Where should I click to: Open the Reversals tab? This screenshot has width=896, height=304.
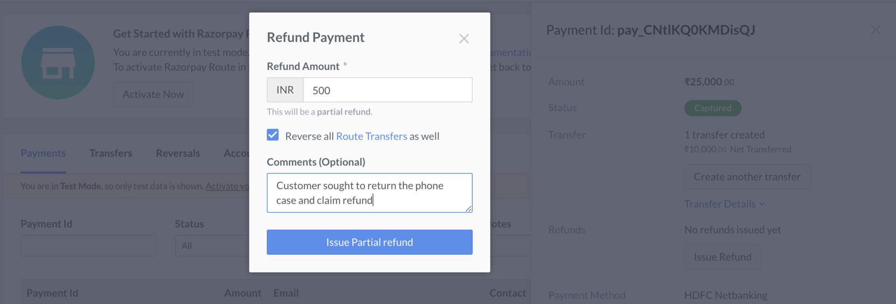pyautogui.click(x=178, y=153)
